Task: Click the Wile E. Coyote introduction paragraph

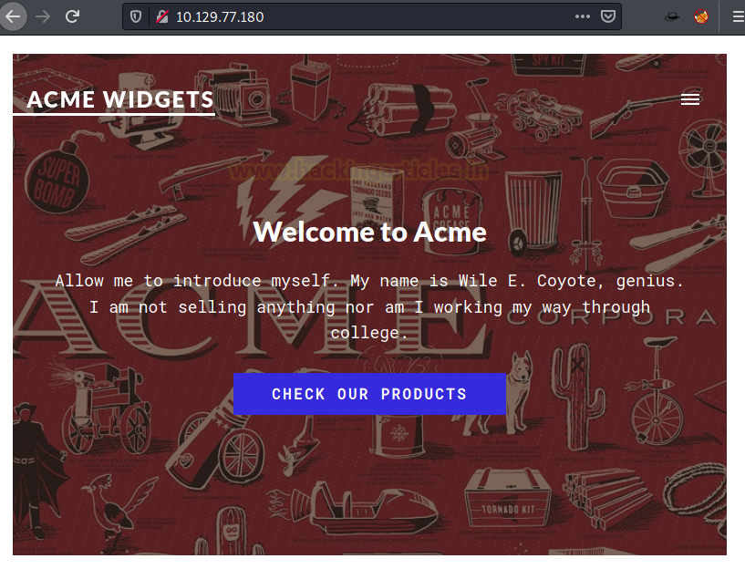Action: (x=369, y=306)
